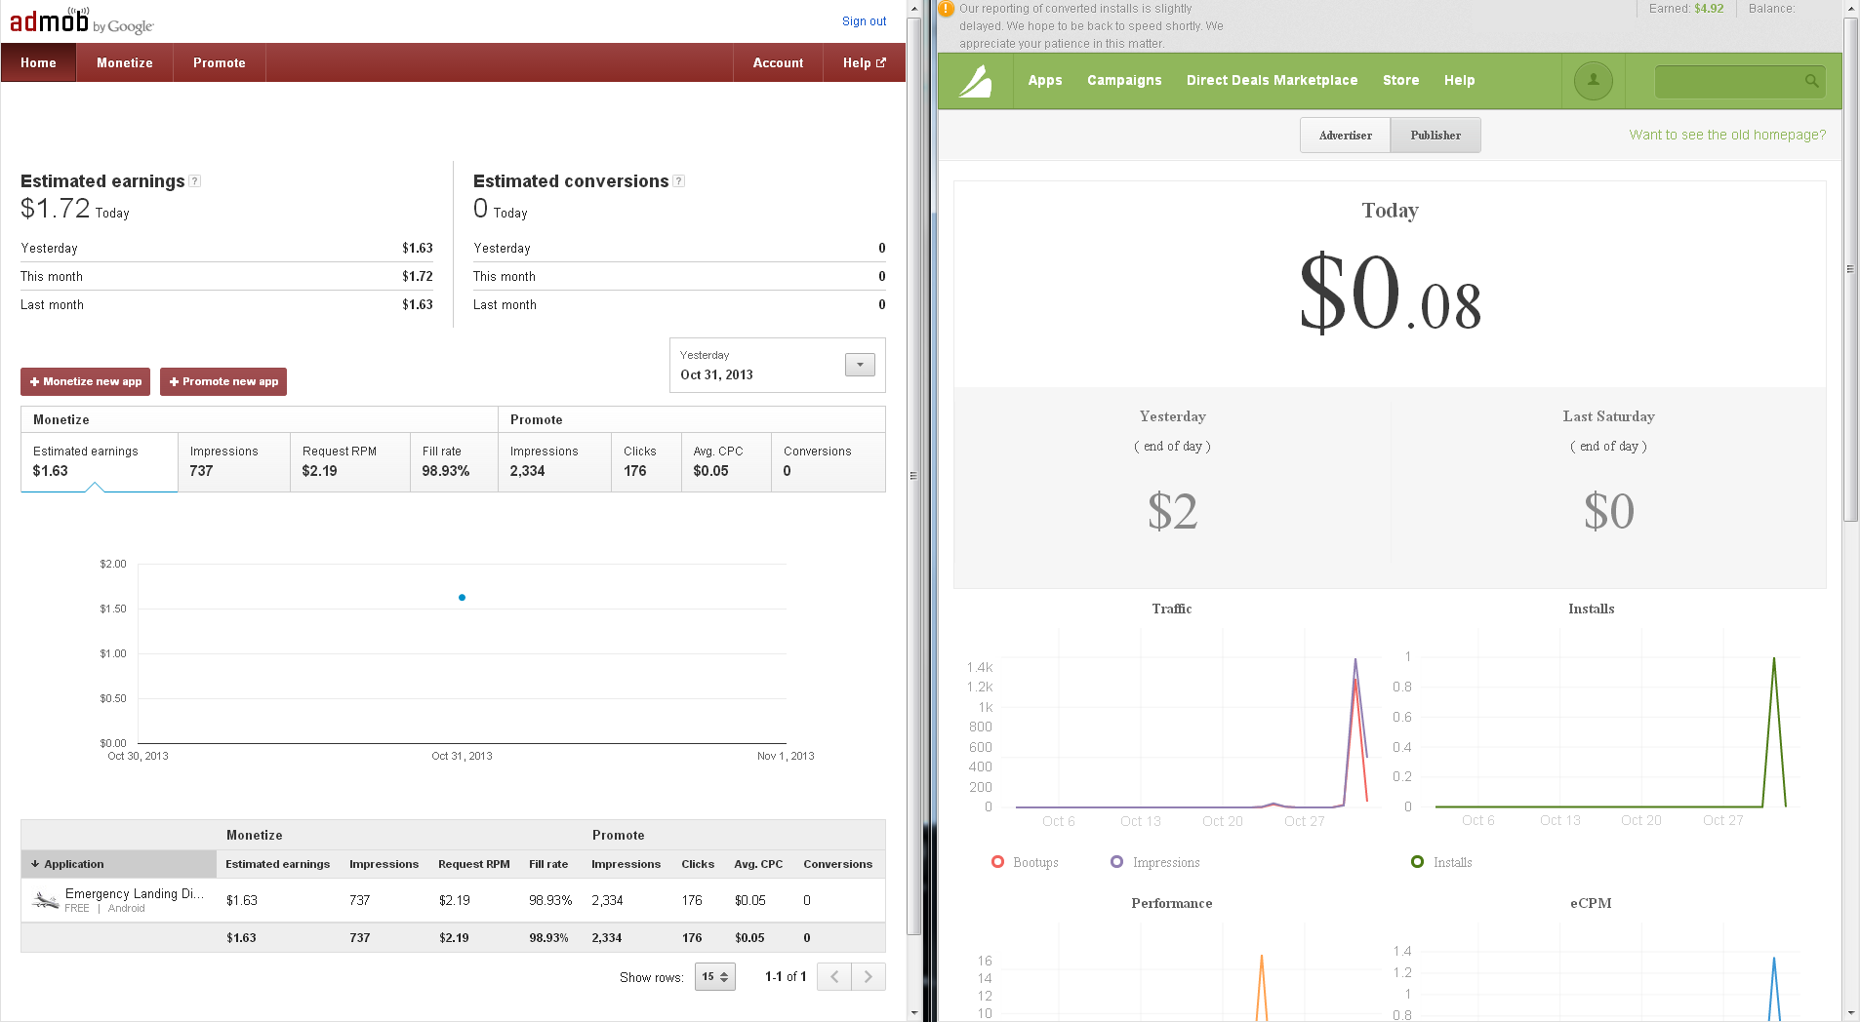Click the Sign out link
This screenshot has height=1022, width=1860.
864,21
